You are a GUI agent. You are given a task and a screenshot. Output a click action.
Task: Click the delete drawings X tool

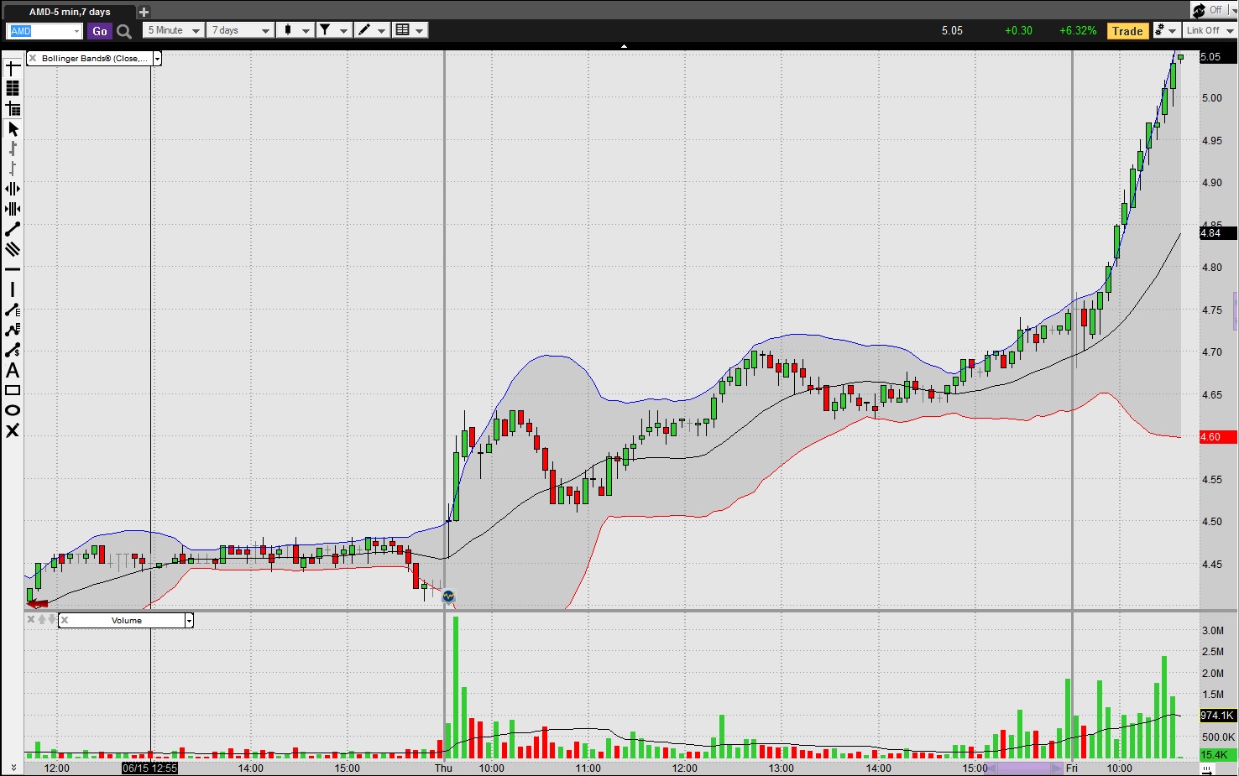click(13, 431)
